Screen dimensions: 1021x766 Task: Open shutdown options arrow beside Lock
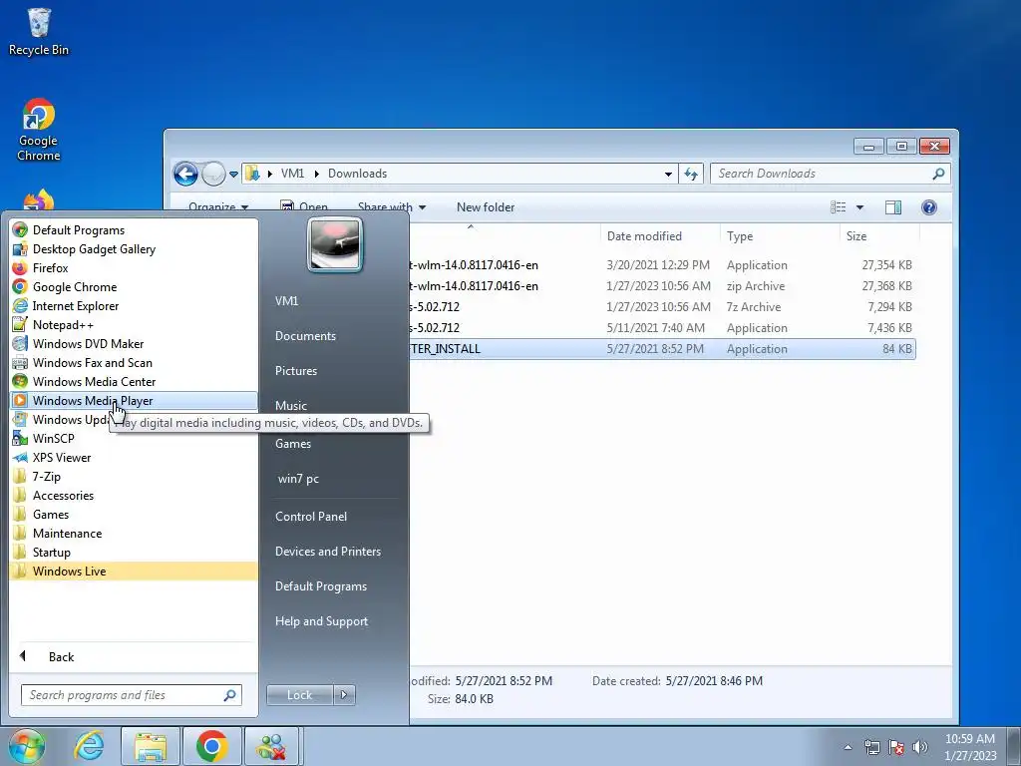(344, 695)
